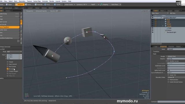This screenshot has width=185, height=104.
Task: Enable the Render Curves checkbox
Action: tap(168, 61)
